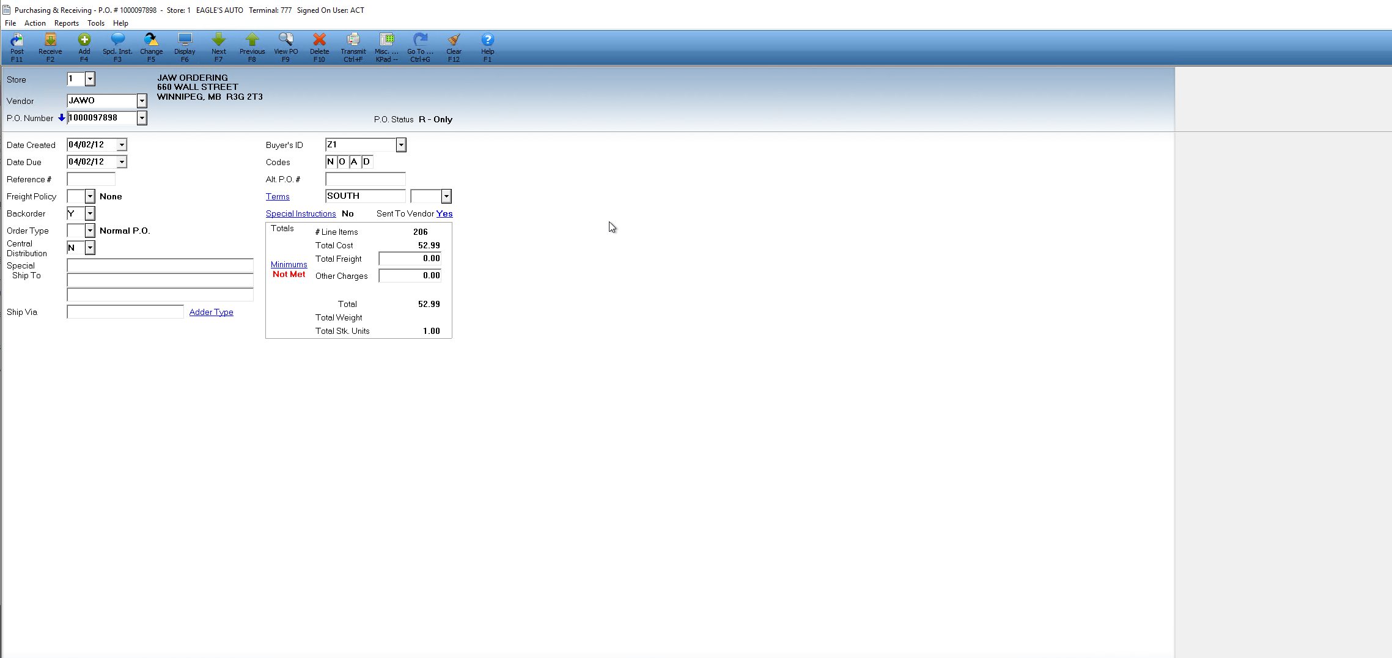Delete the current purchase order
The image size is (1392, 658).
[319, 48]
